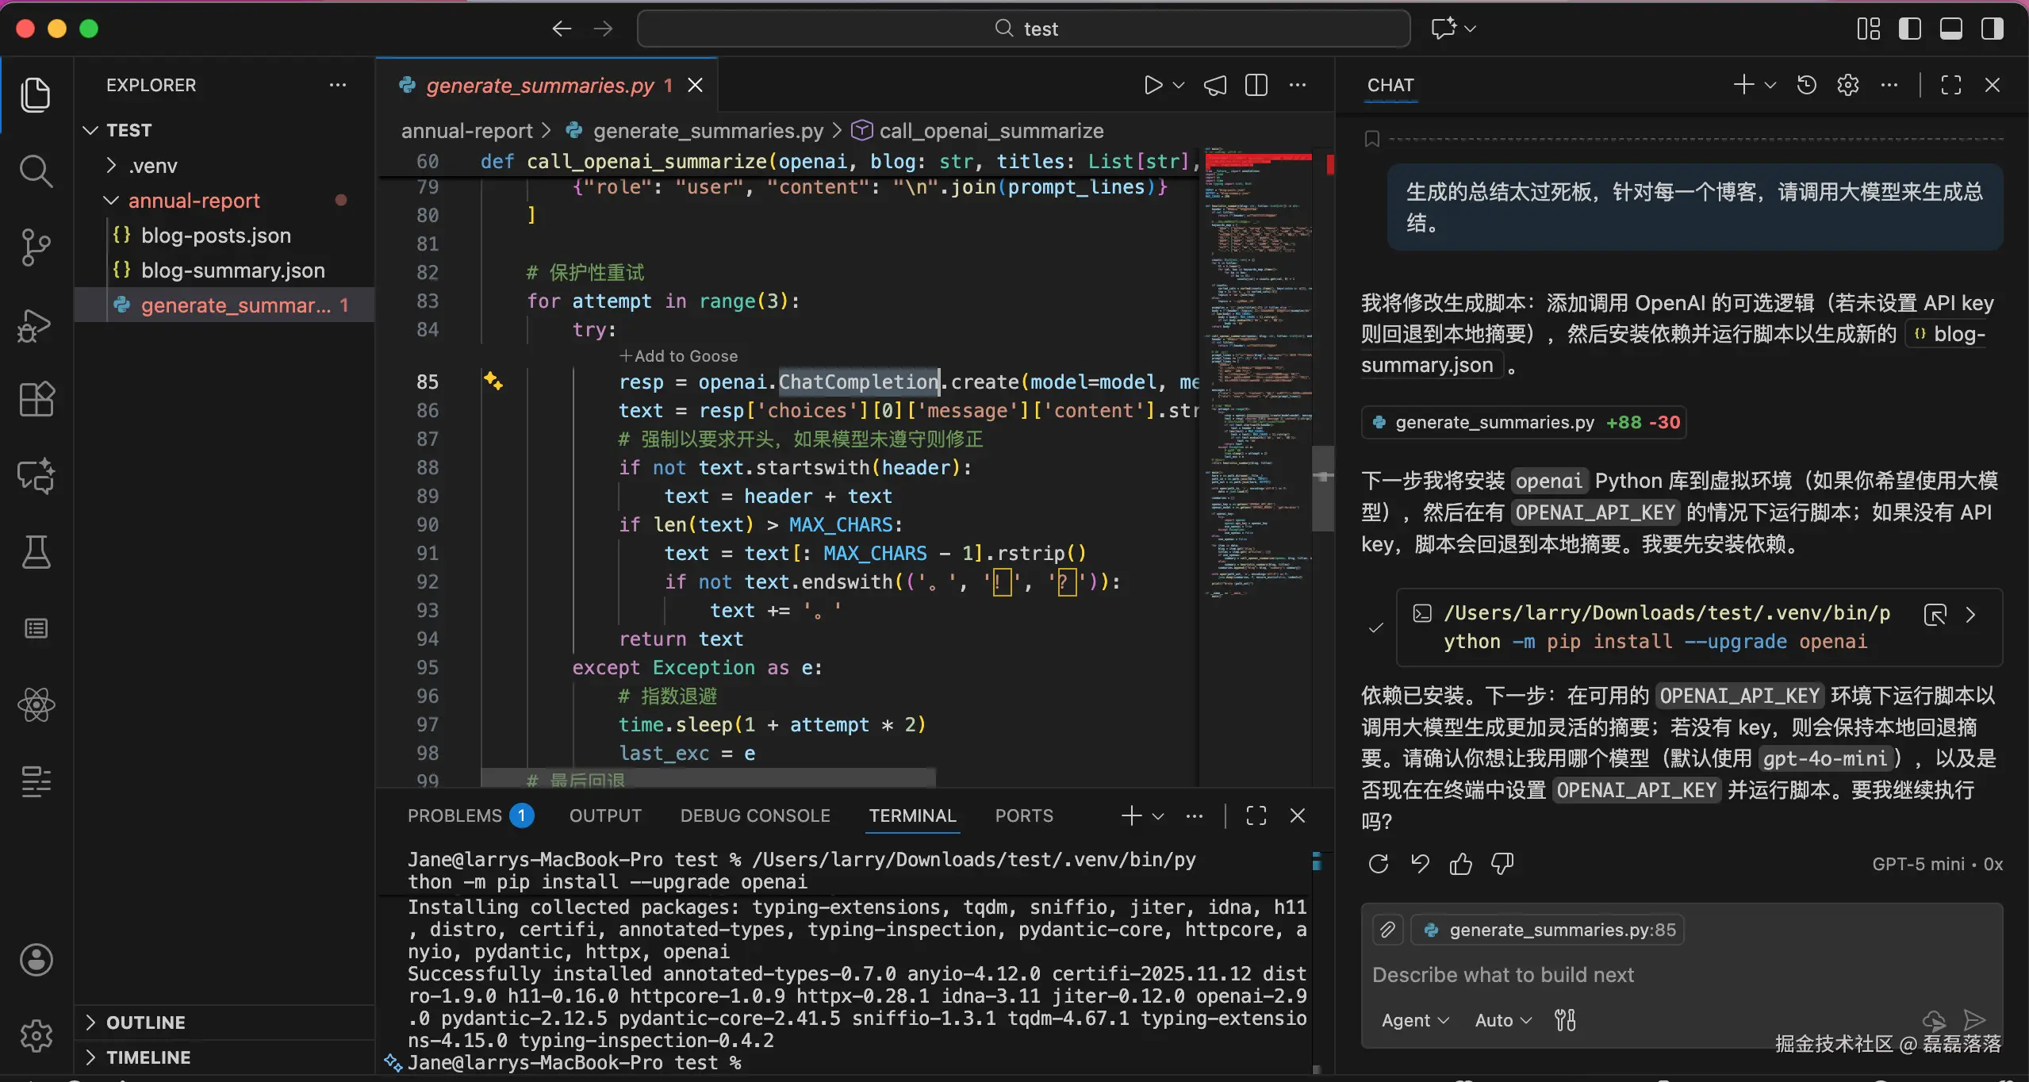Open the Source Control view
Screen dimensions: 2029x1082
point(36,247)
